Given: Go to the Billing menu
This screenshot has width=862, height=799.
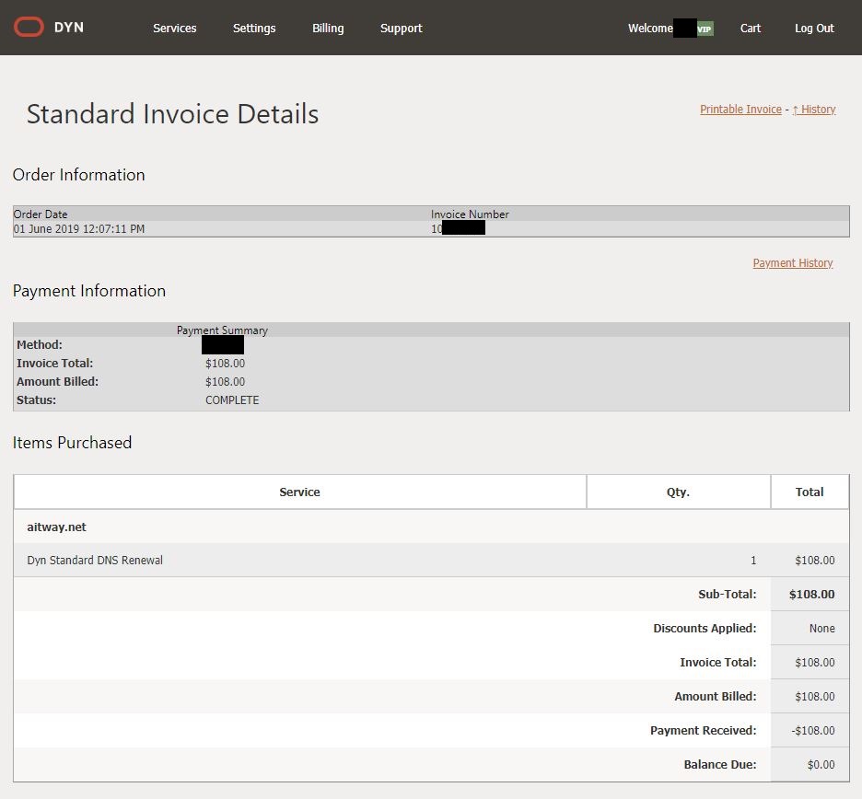Looking at the screenshot, I should (328, 29).
